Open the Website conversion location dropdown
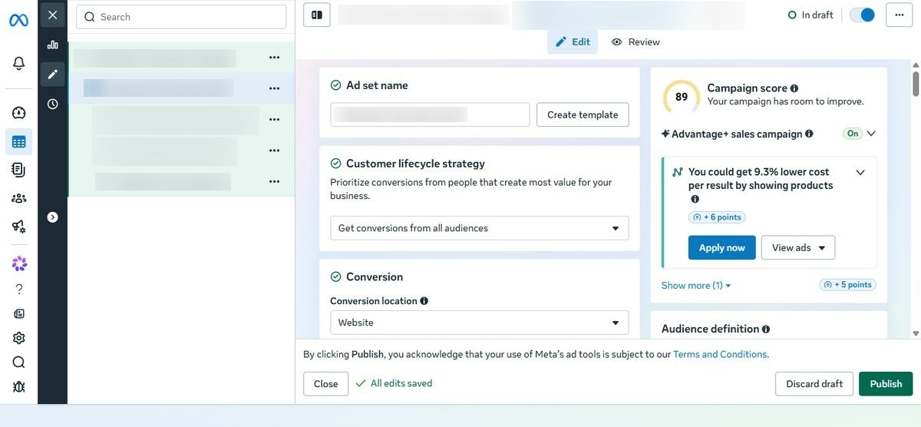 [x=479, y=323]
